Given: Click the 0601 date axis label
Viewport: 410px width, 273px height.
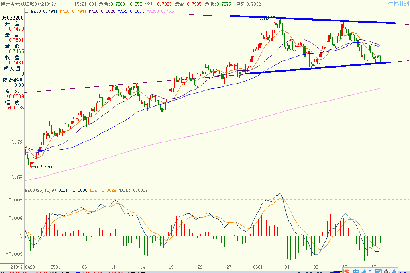Looking at the screenshot, I should coord(258,267).
